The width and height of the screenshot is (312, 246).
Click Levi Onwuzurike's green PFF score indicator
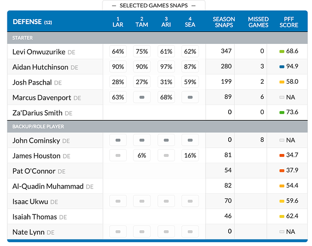(x=282, y=51)
